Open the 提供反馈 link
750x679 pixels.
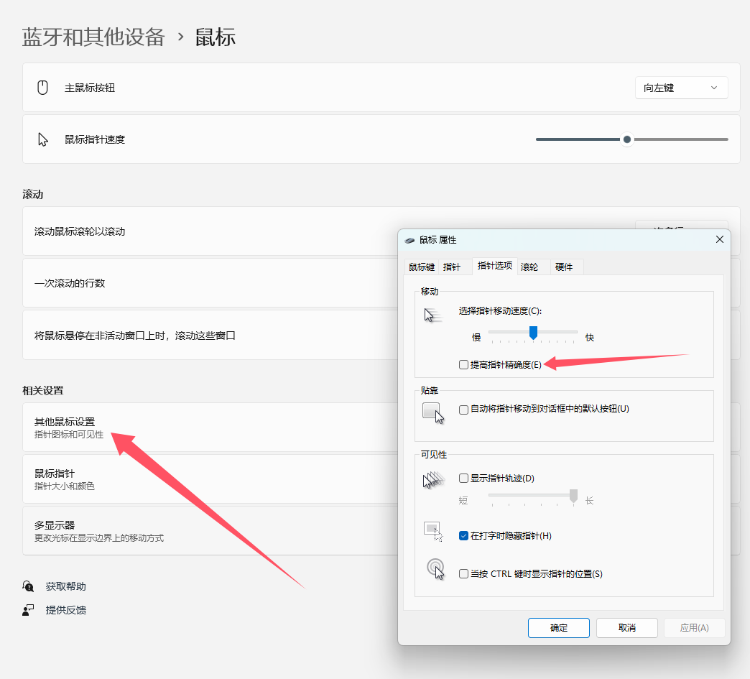click(x=65, y=610)
